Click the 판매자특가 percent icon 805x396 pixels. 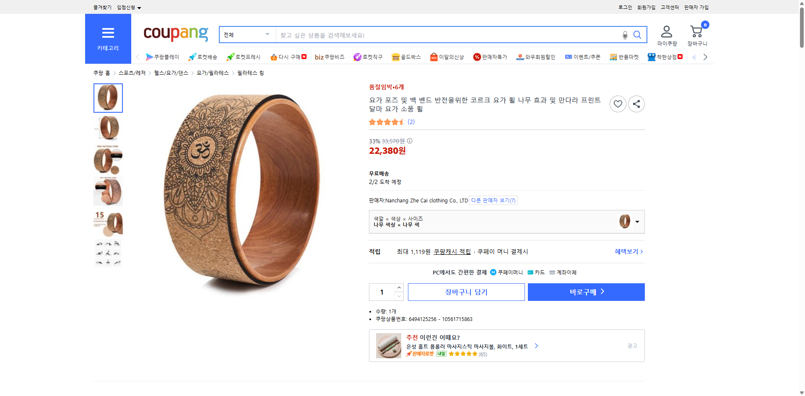point(478,57)
